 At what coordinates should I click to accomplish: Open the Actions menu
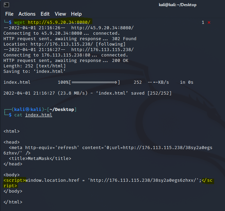(x=27, y=14)
